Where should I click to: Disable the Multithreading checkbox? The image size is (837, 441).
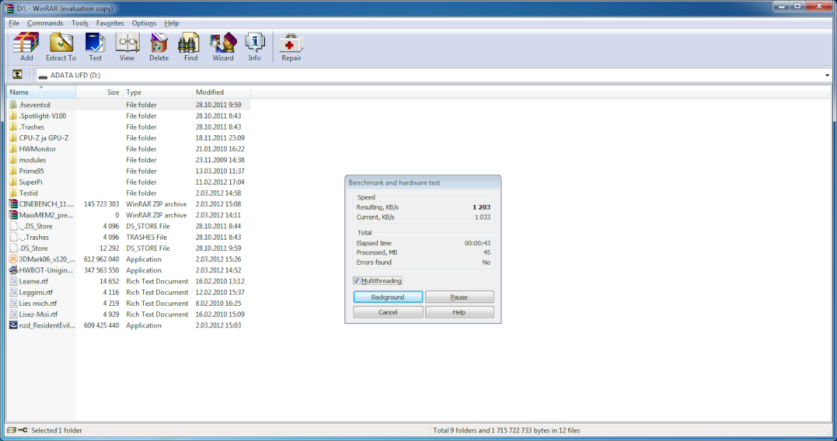357,281
